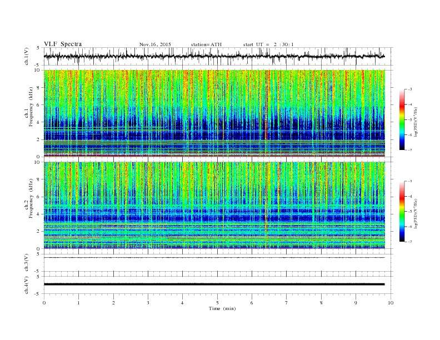Image resolution: width=440 pixels, height=340 pixels.
Task: Click time-axis tick label "1"
Action: pos(78,303)
